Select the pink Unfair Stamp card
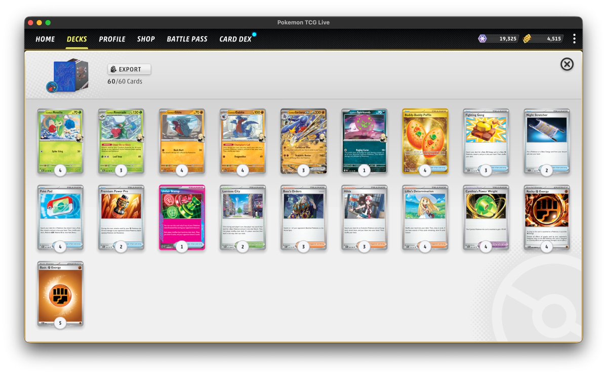The width and height of the screenshot is (607, 375). click(182, 218)
